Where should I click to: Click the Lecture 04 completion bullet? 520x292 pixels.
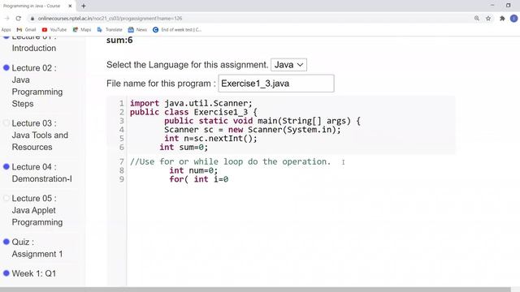point(6,167)
